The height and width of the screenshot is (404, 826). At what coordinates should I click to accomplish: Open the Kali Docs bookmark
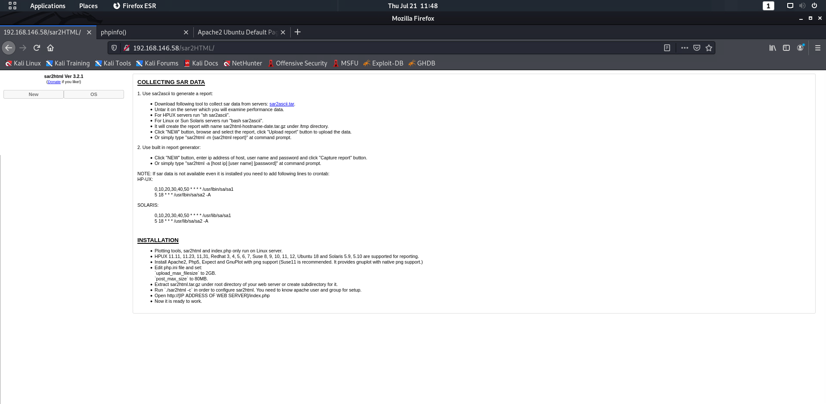pos(201,63)
